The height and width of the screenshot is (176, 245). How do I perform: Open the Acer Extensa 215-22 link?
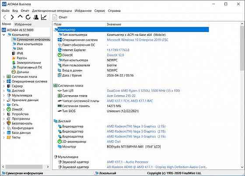tap(121, 96)
